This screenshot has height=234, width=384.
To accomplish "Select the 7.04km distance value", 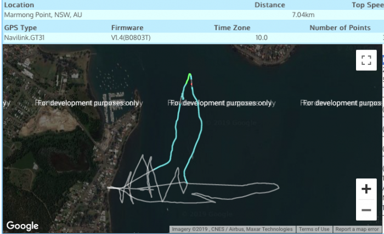I will [303, 15].
